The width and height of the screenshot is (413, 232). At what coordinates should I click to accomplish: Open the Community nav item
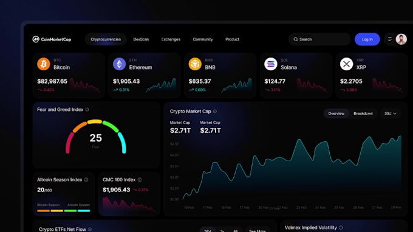point(202,39)
